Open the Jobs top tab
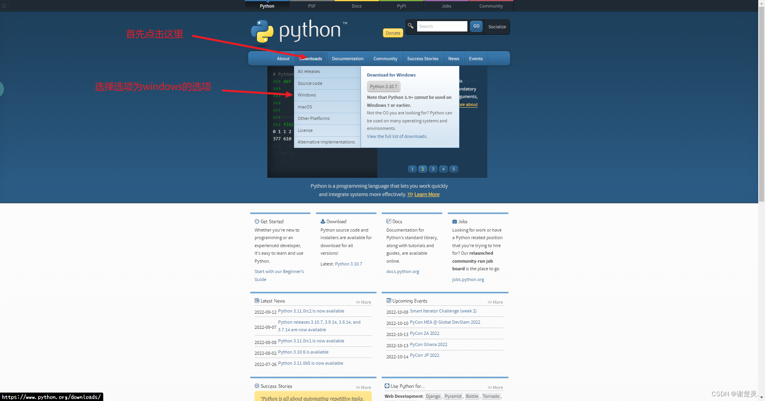Screen dimensions: 765x401 (446, 6)
